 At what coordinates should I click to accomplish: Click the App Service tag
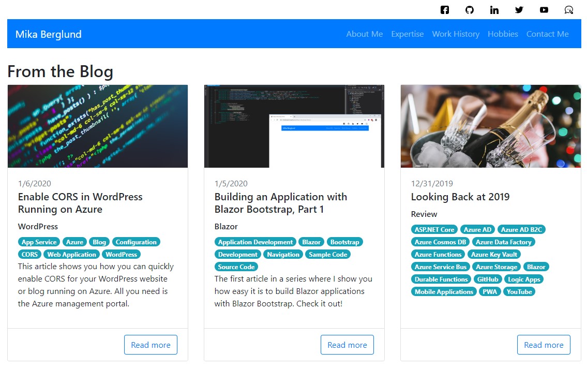click(x=39, y=242)
